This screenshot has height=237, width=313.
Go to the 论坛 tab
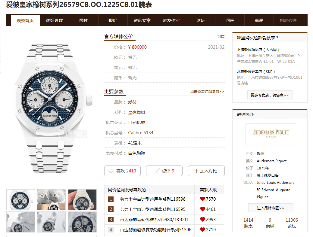tap(200, 20)
